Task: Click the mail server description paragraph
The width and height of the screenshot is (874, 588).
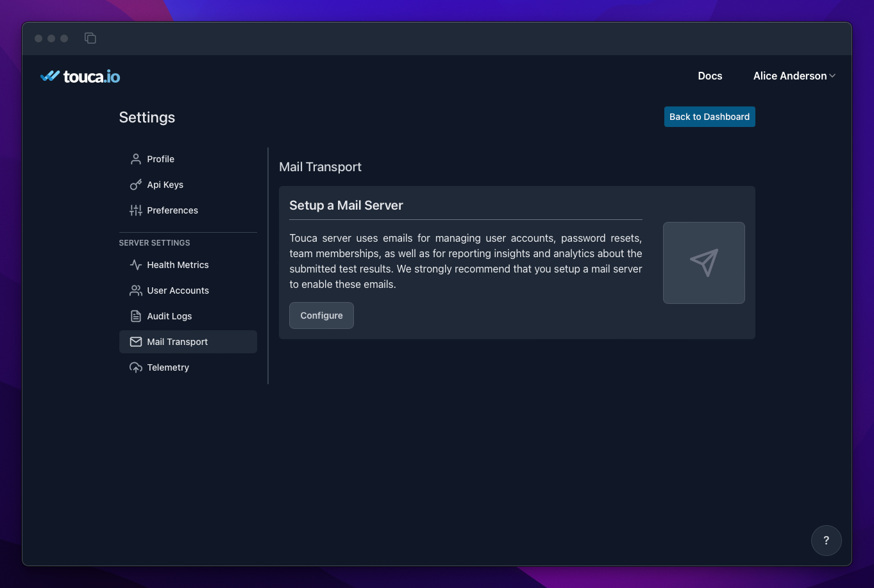Action: pos(466,261)
